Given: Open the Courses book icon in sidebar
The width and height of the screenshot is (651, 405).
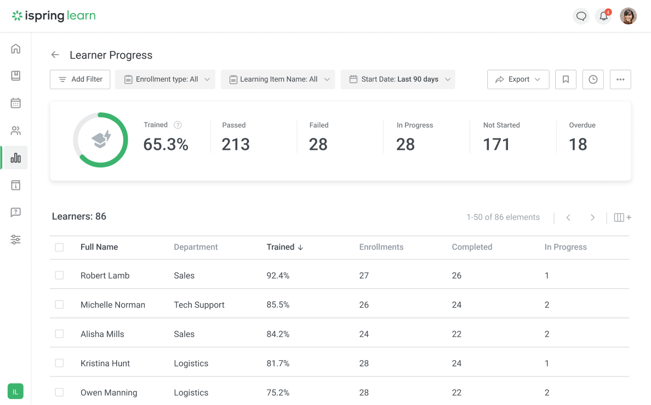Looking at the screenshot, I should 15,76.
